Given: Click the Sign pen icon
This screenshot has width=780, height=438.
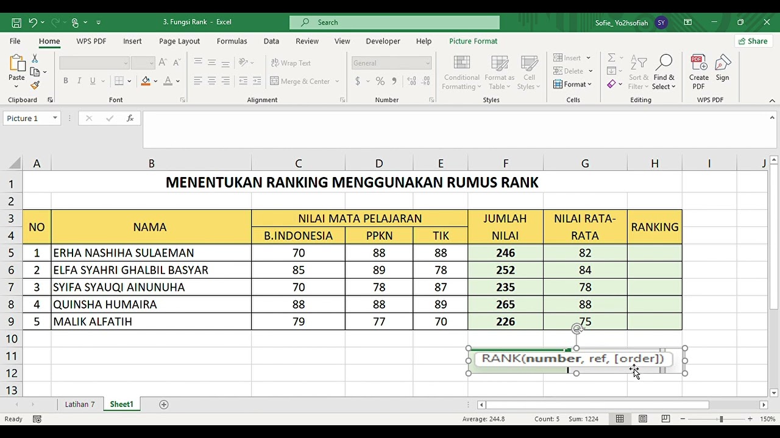Looking at the screenshot, I should (x=723, y=68).
